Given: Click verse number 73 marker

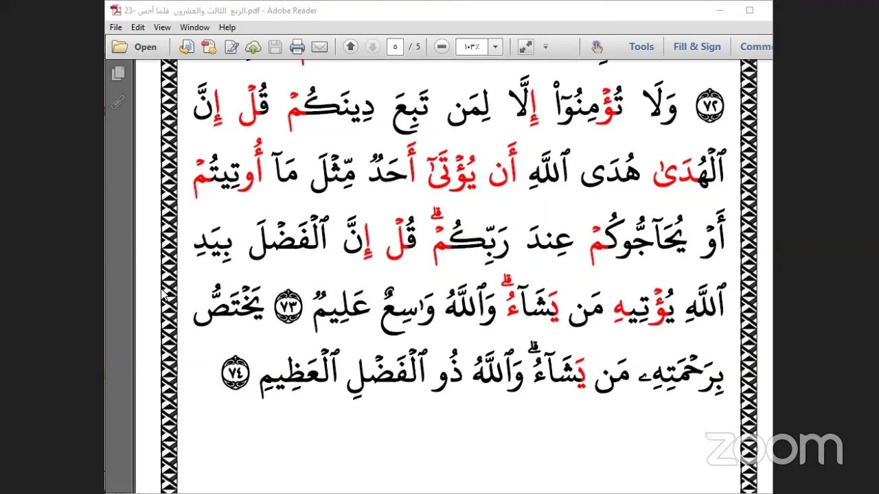Looking at the screenshot, I should [x=288, y=308].
